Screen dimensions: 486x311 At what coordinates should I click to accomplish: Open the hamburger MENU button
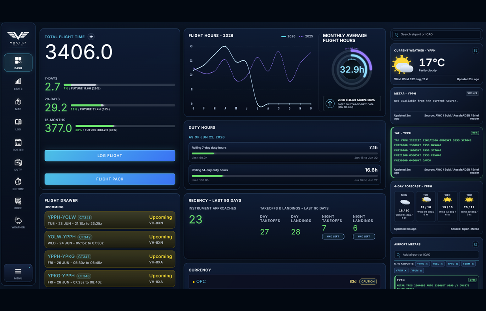(x=18, y=273)
